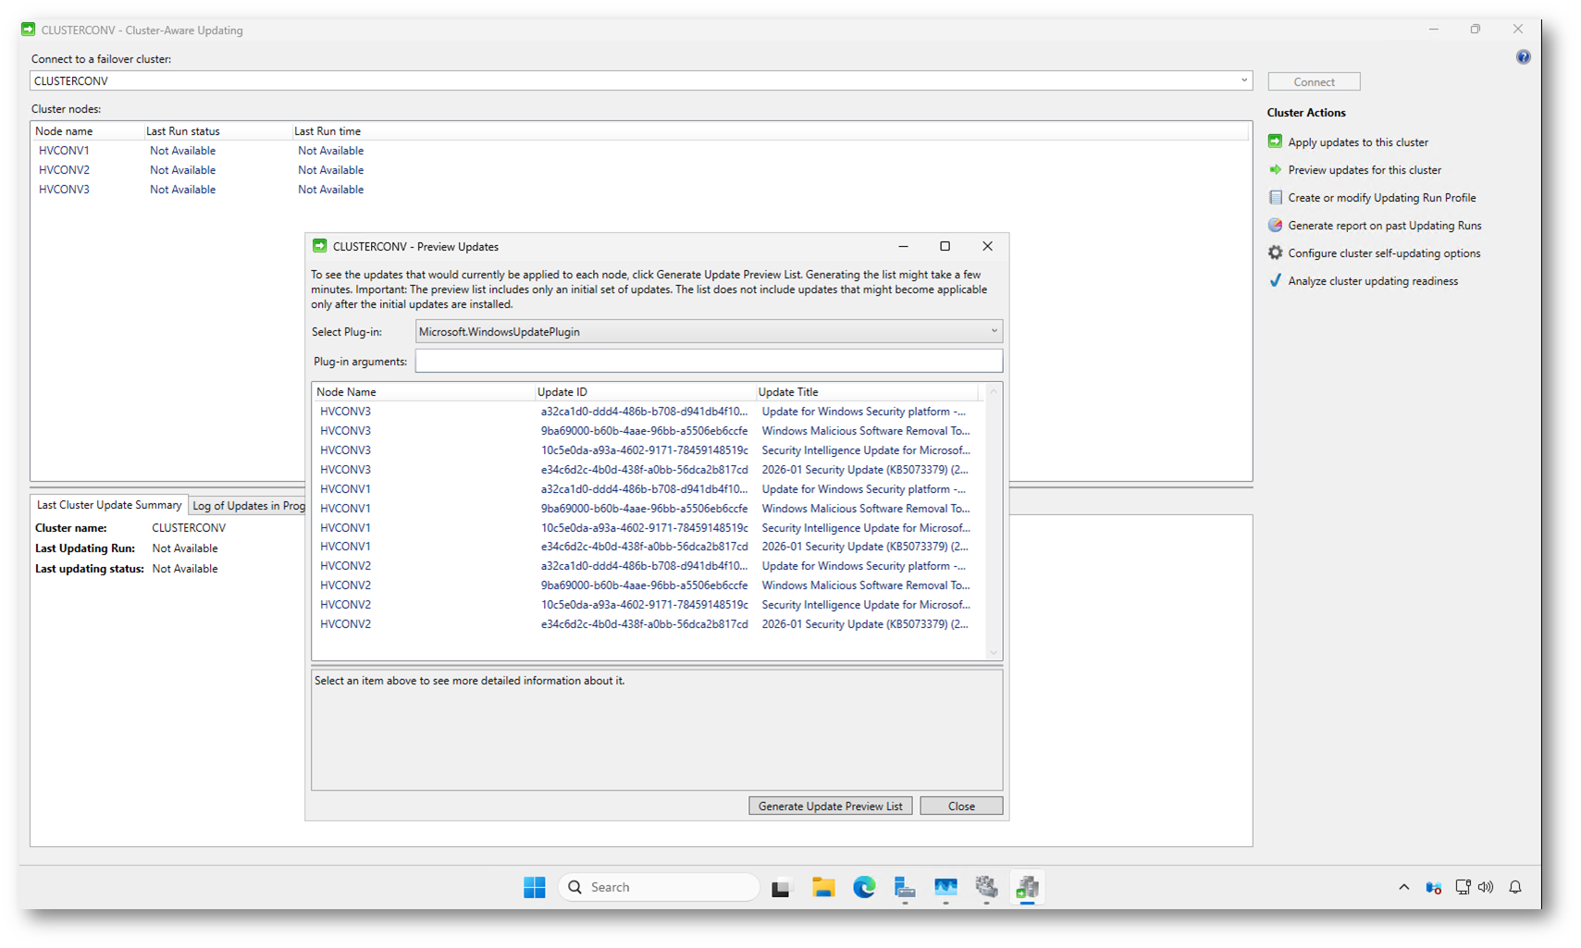
Task: Expand the failover cluster name dropdown
Action: tap(1243, 80)
